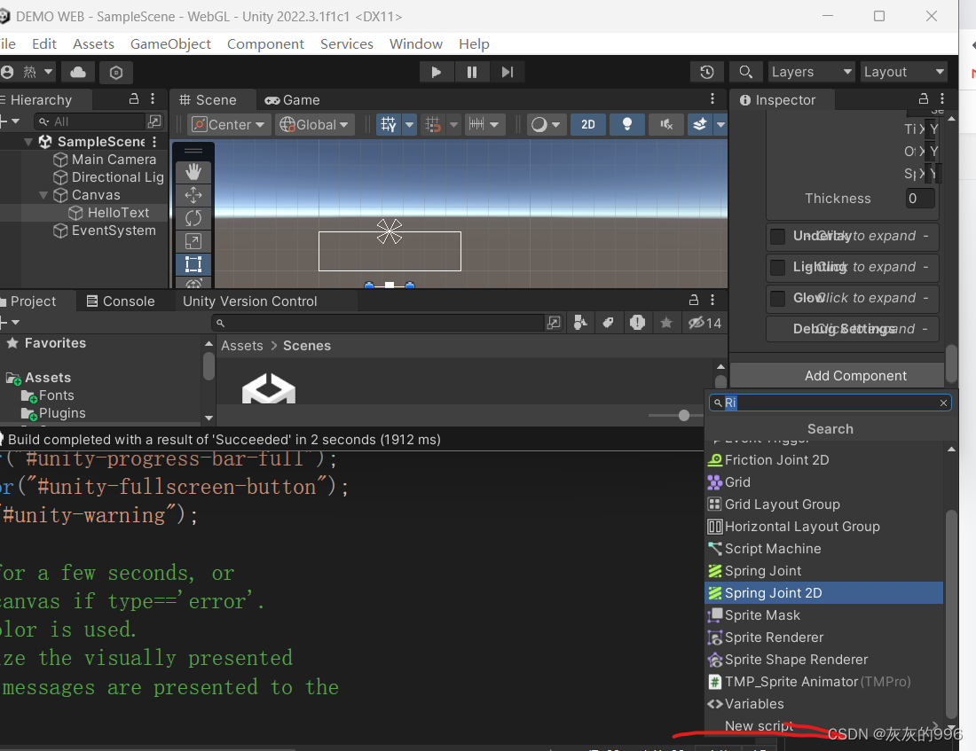This screenshot has height=751, width=976.
Task: Click the Pause button
Action: pyautogui.click(x=472, y=72)
